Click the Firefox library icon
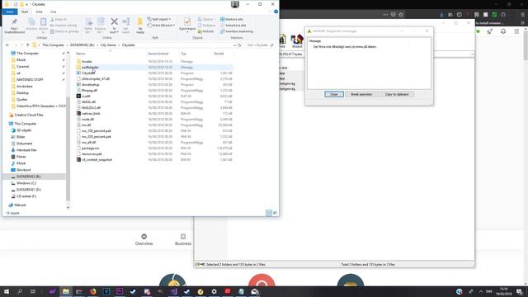The width and height of the screenshot is (528, 297). point(450,15)
